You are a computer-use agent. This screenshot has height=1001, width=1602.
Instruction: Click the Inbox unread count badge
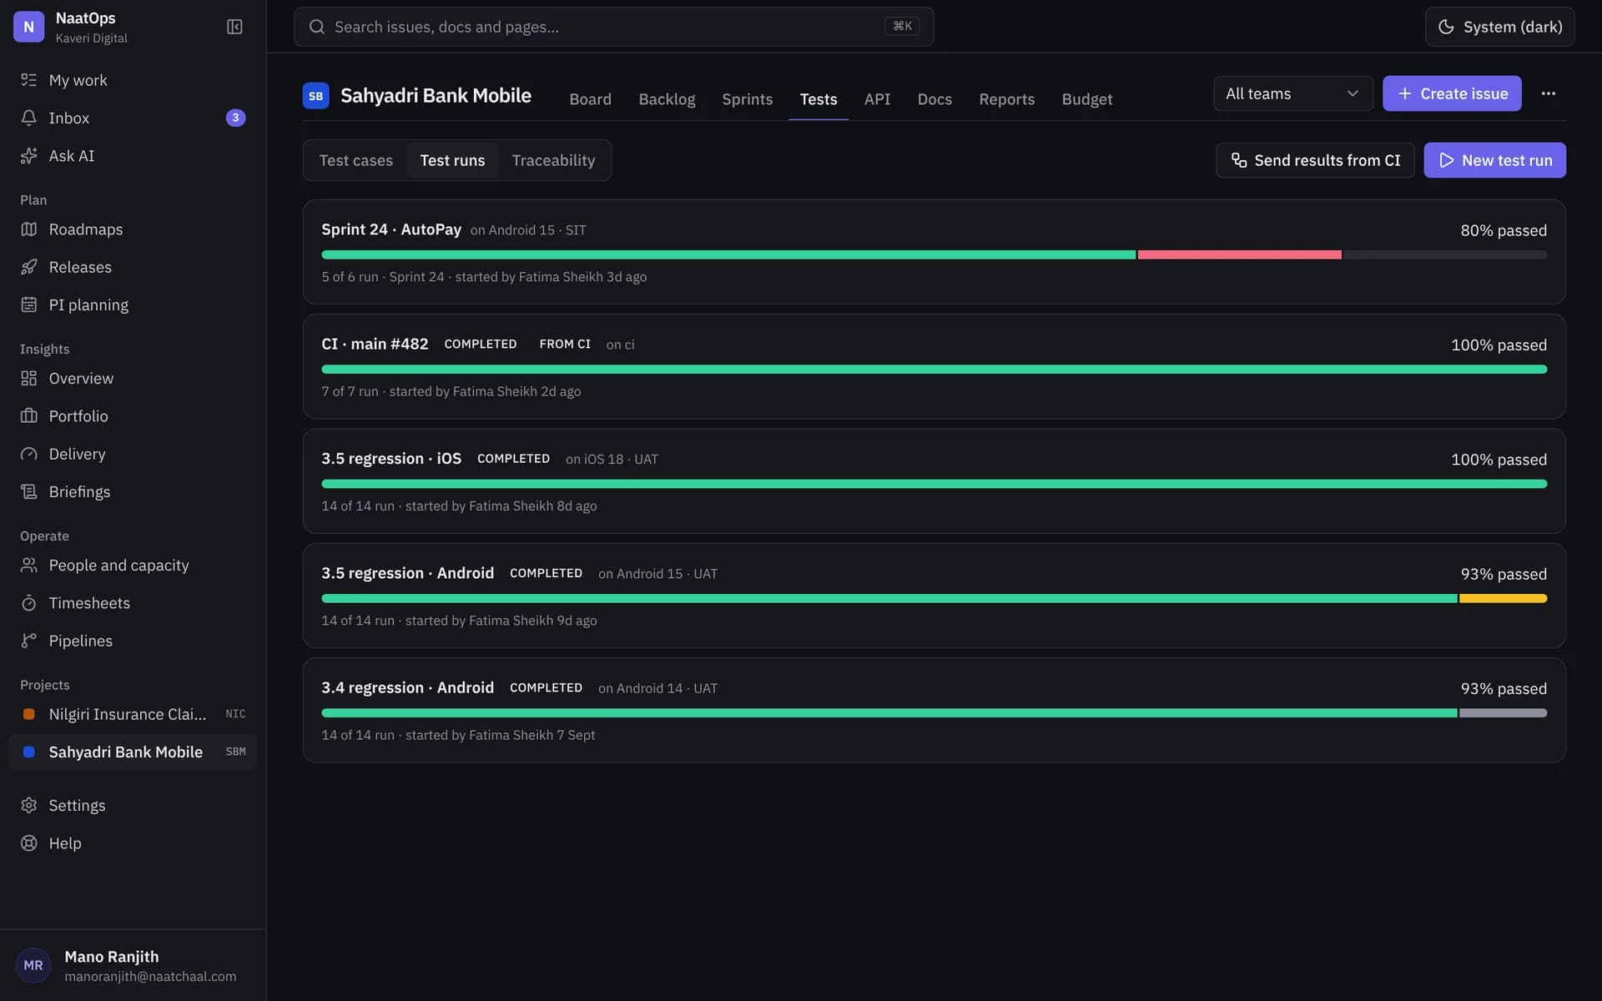tap(235, 118)
